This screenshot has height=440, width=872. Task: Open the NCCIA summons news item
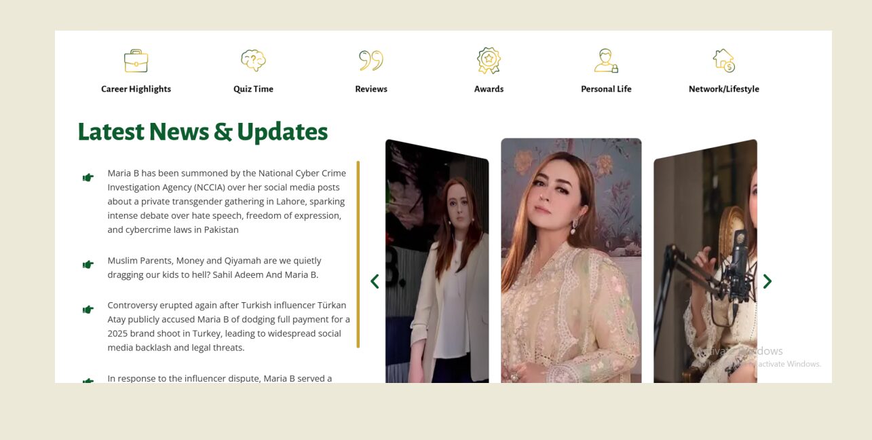227,201
